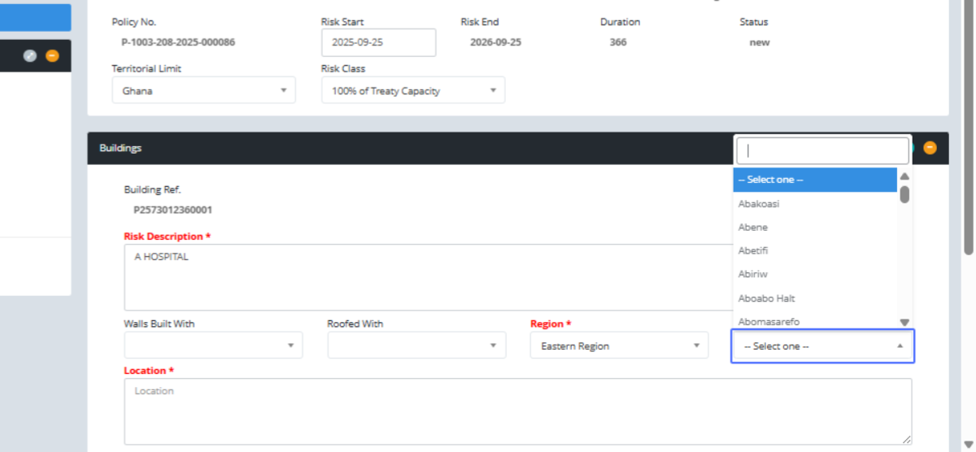
Task: Click the orange minus icon in sidebar panel
Action: pos(52,56)
